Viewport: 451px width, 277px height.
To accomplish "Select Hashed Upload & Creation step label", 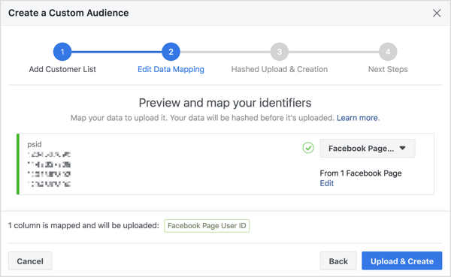I will [x=280, y=69].
